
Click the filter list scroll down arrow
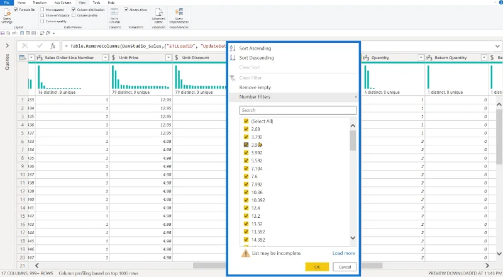353,238
